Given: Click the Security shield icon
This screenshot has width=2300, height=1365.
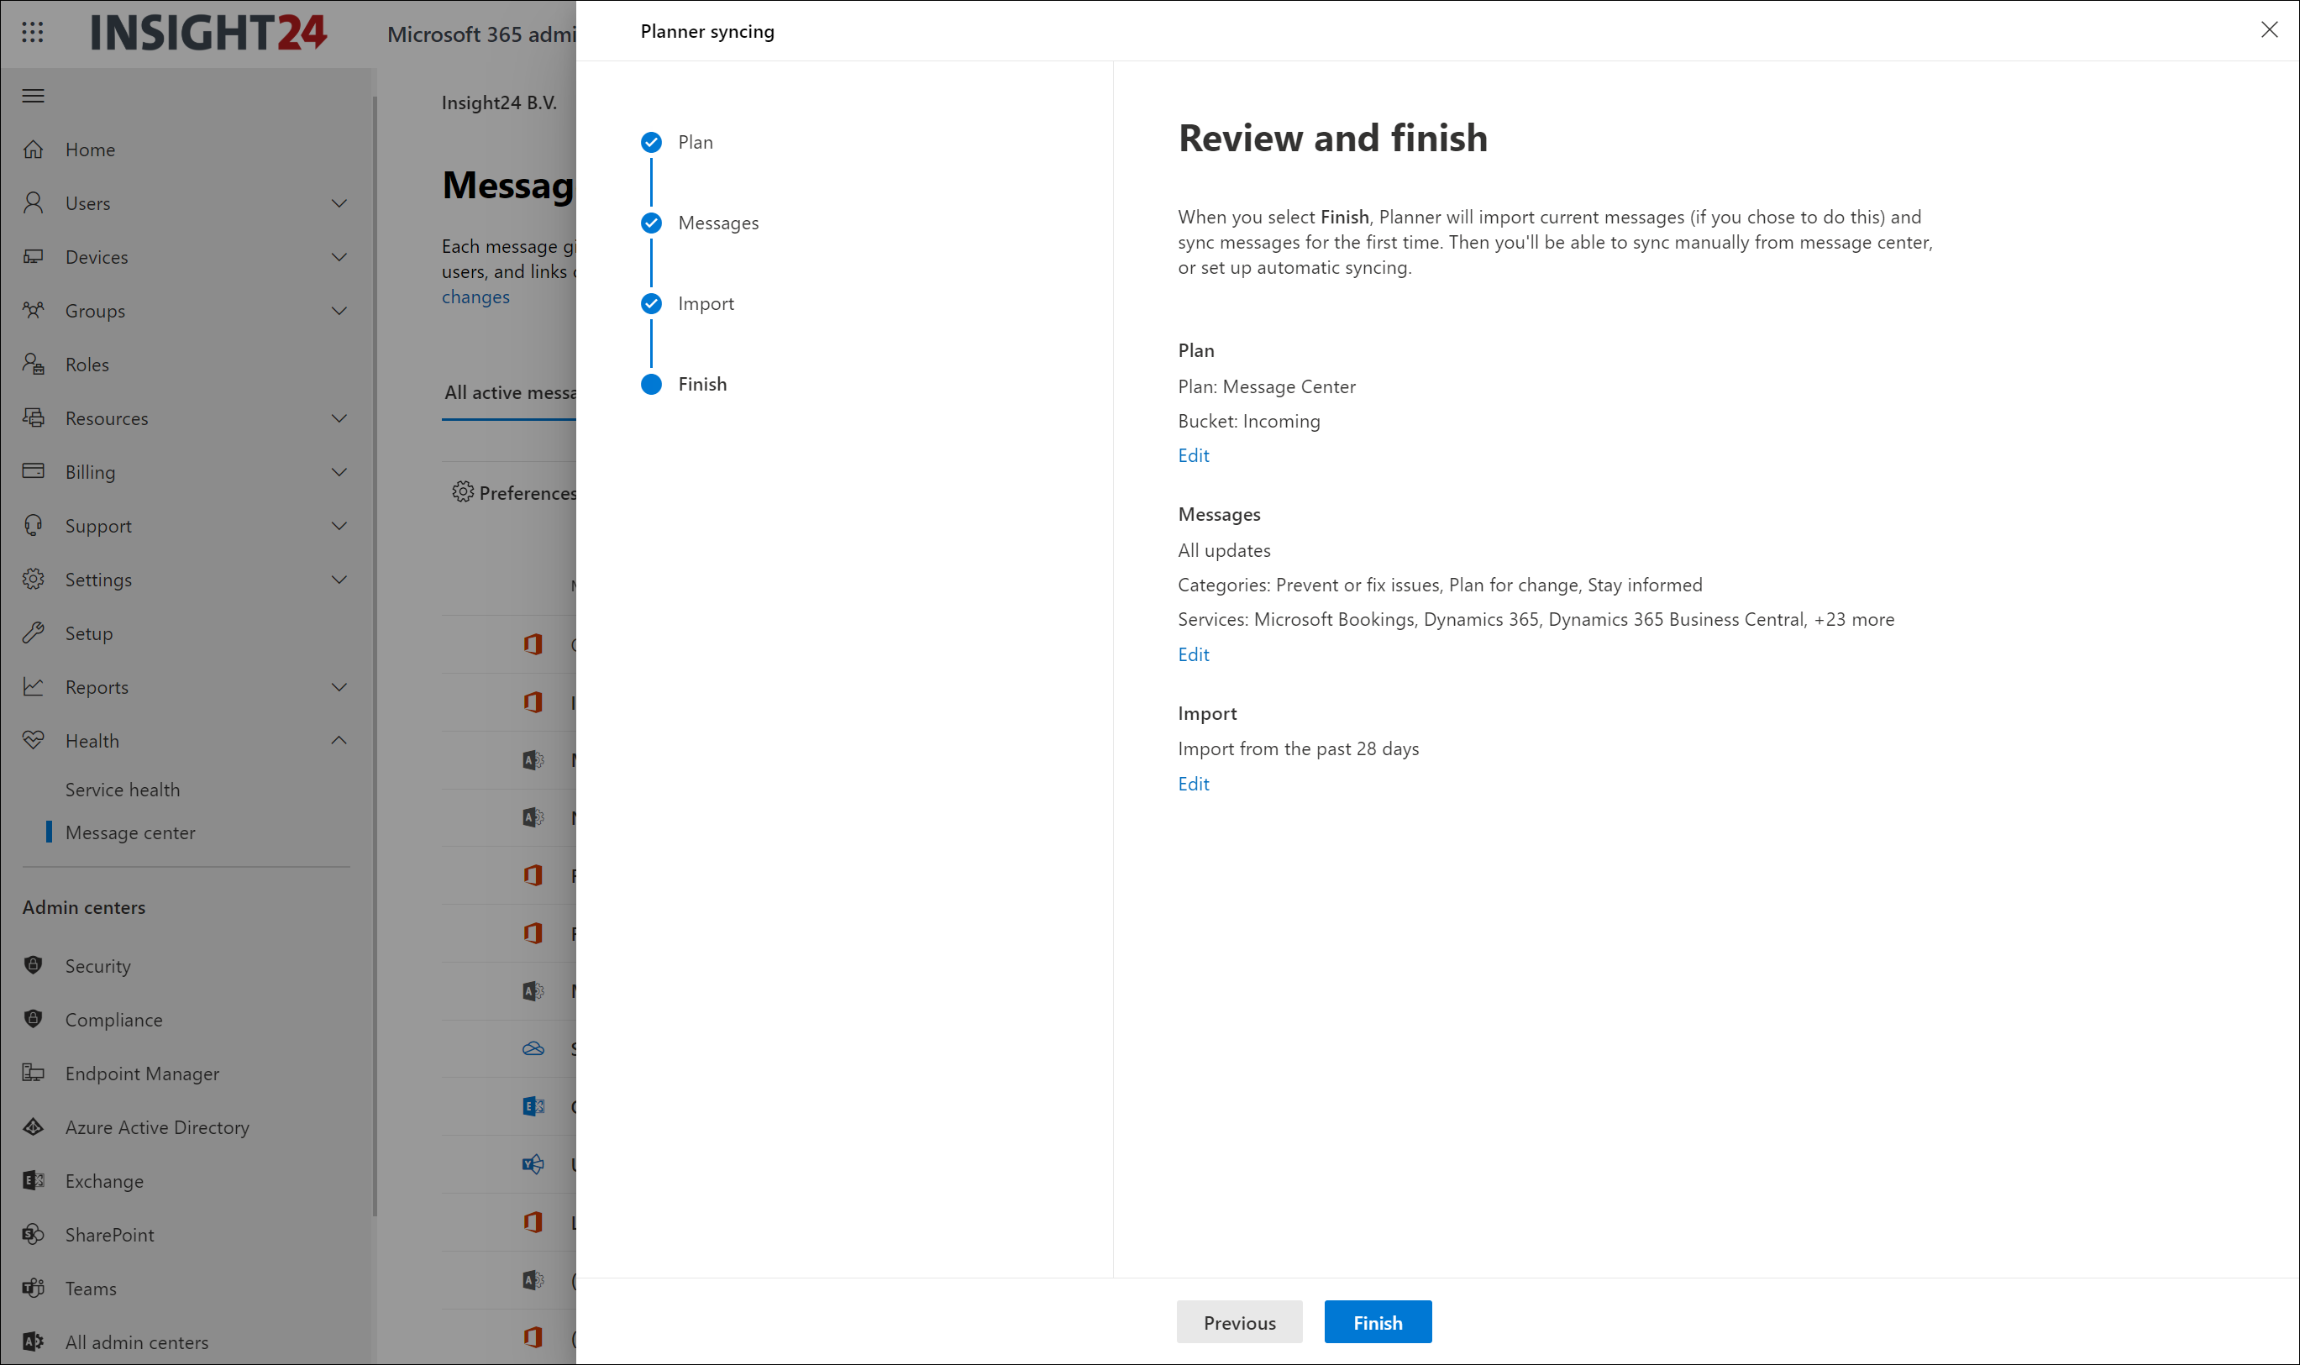Looking at the screenshot, I should [33, 965].
